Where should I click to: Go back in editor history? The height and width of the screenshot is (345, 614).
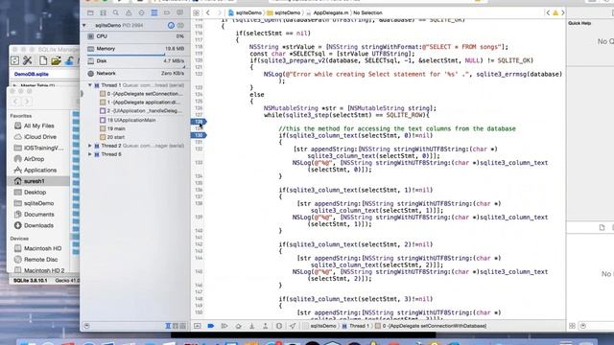point(208,12)
